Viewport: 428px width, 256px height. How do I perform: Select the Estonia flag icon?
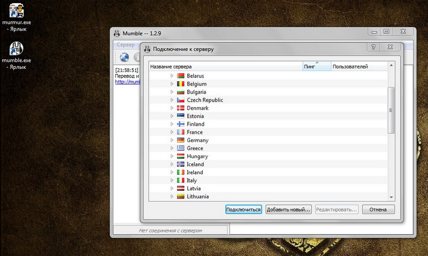click(x=180, y=116)
